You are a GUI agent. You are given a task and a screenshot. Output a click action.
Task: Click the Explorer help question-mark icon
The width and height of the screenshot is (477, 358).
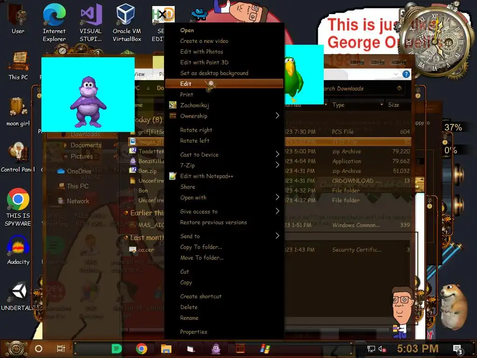point(406,74)
